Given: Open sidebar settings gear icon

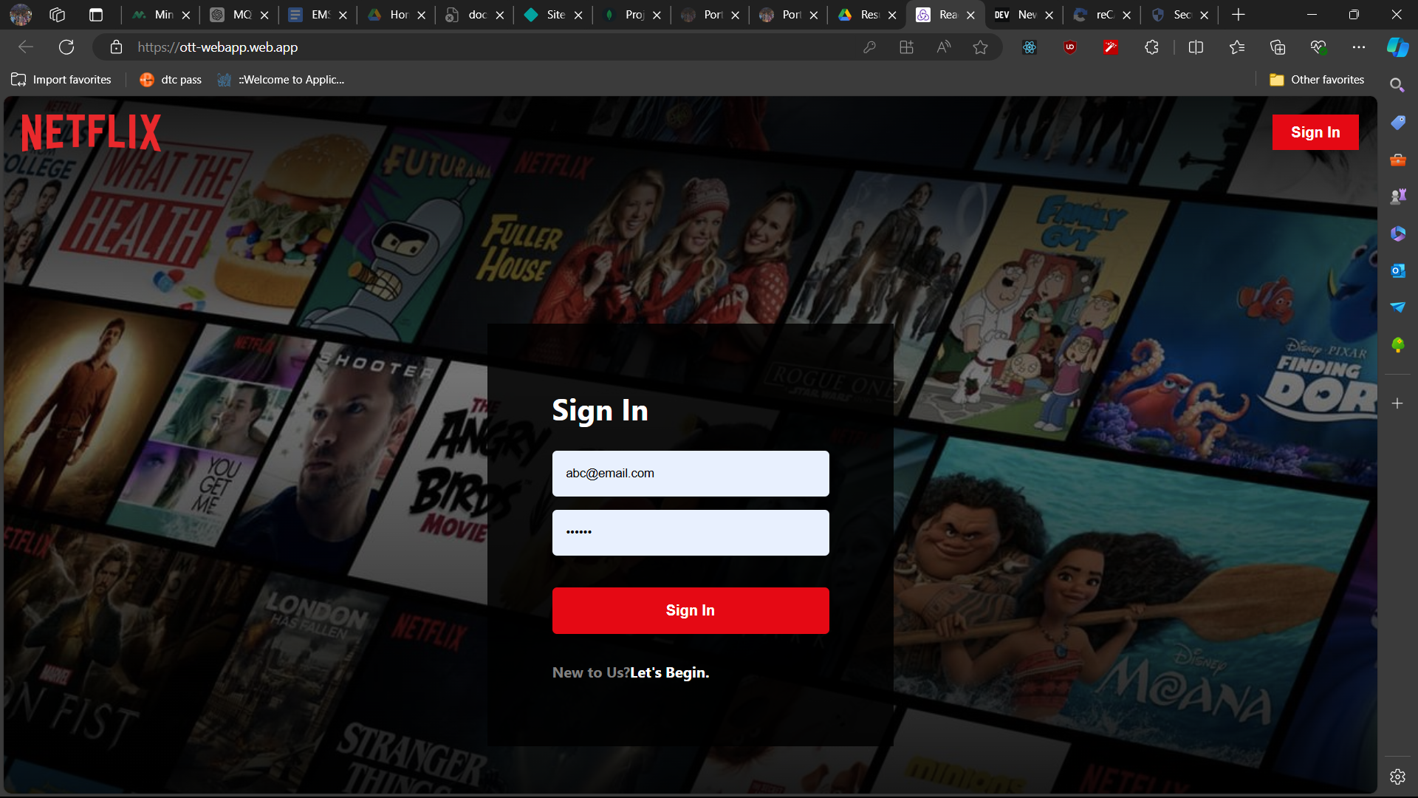Looking at the screenshot, I should (1397, 777).
